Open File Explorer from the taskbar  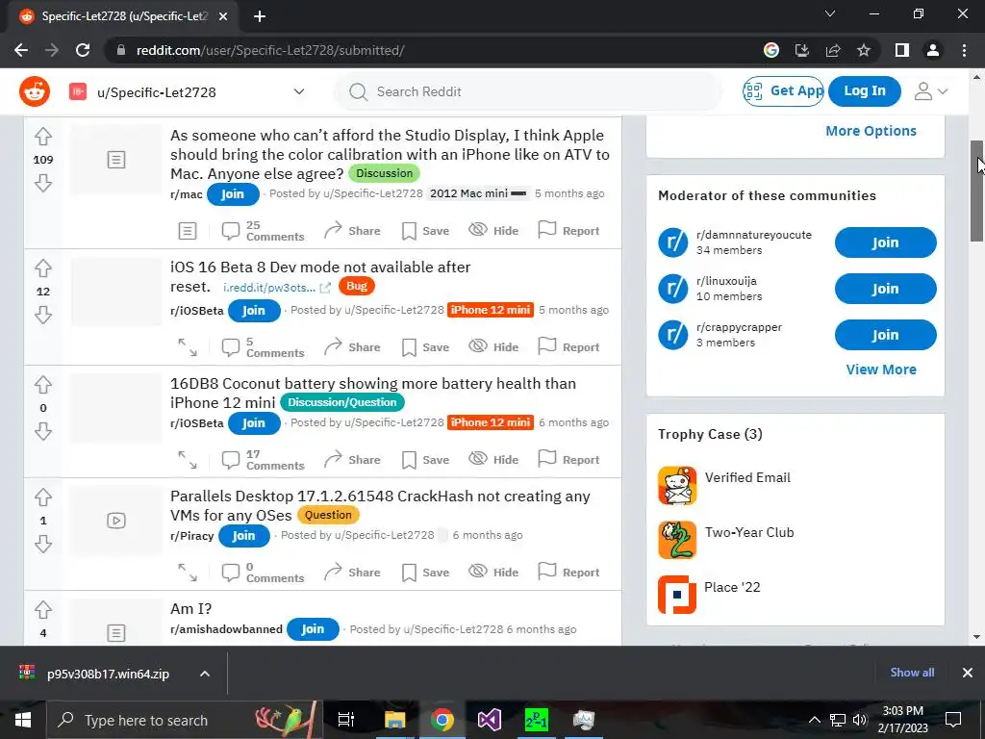395,720
